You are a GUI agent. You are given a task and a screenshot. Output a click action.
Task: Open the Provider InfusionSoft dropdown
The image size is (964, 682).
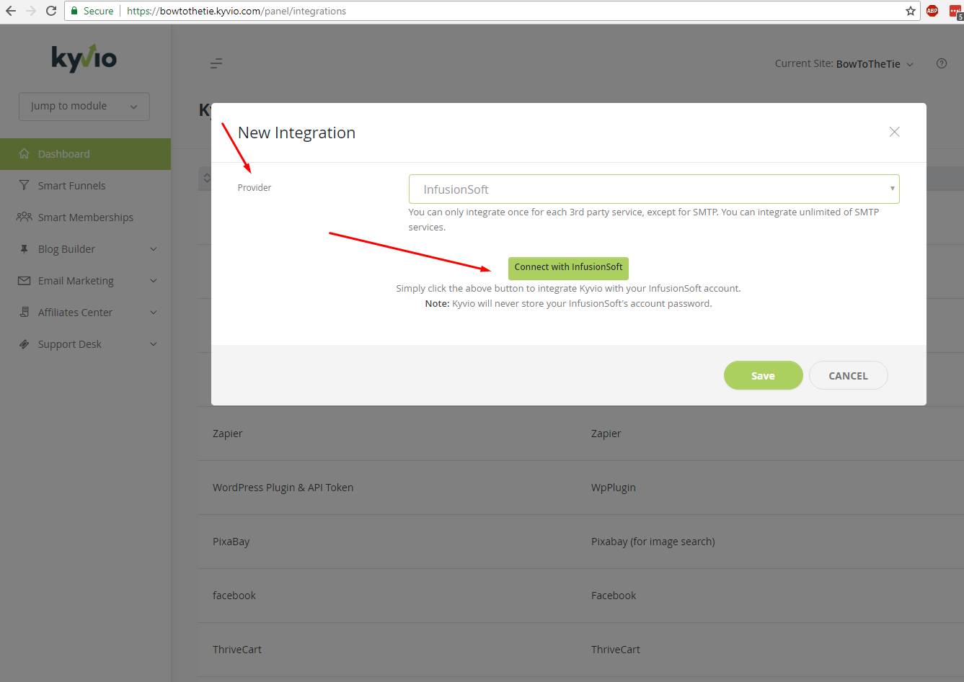[x=654, y=189]
